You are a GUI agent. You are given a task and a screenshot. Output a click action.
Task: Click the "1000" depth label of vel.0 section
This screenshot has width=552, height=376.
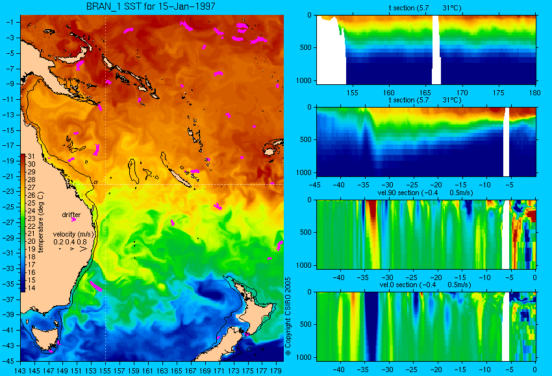click(303, 357)
